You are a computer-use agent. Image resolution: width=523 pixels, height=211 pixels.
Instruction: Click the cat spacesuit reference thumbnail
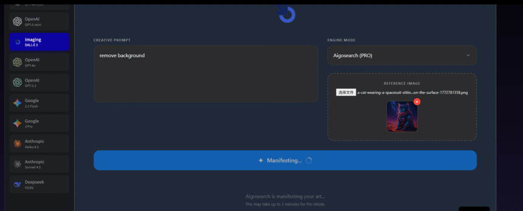pos(401,117)
